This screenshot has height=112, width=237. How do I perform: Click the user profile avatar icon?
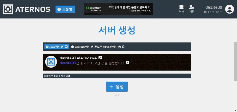pyautogui.click(x=229, y=9)
